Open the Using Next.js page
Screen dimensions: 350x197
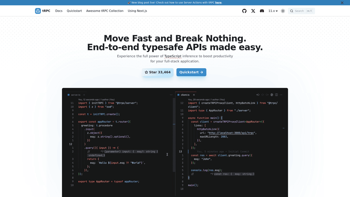click(x=137, y=11)
